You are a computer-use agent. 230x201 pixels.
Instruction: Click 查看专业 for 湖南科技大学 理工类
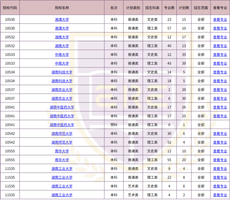[x=220, y=81]
